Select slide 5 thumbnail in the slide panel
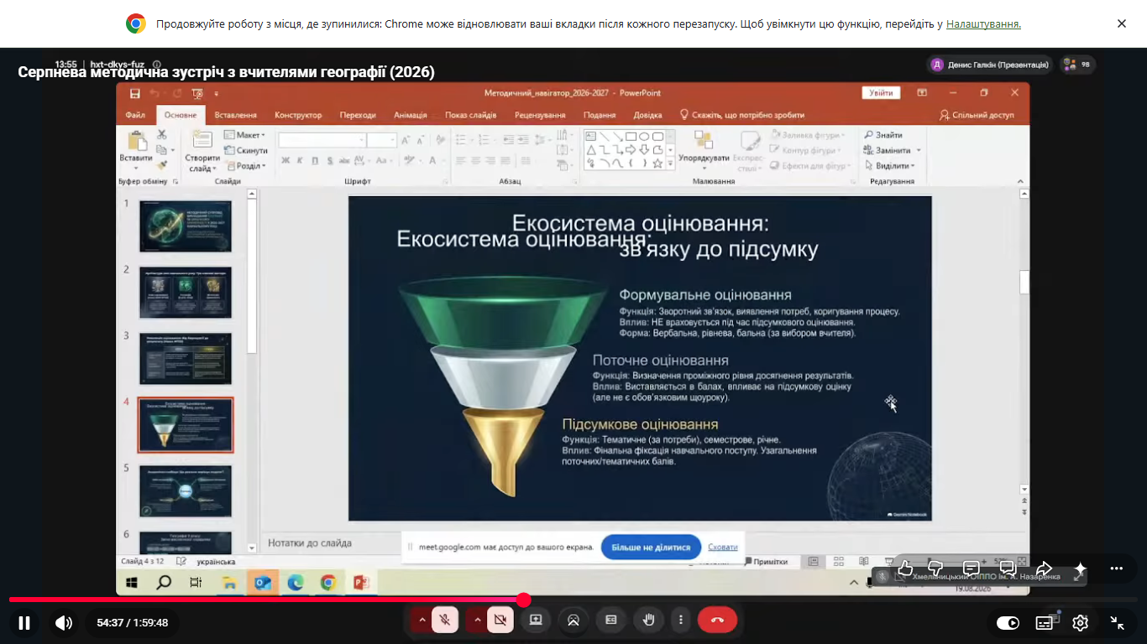This screenshot has height=644, width=1147. click(x=186, y=491)
